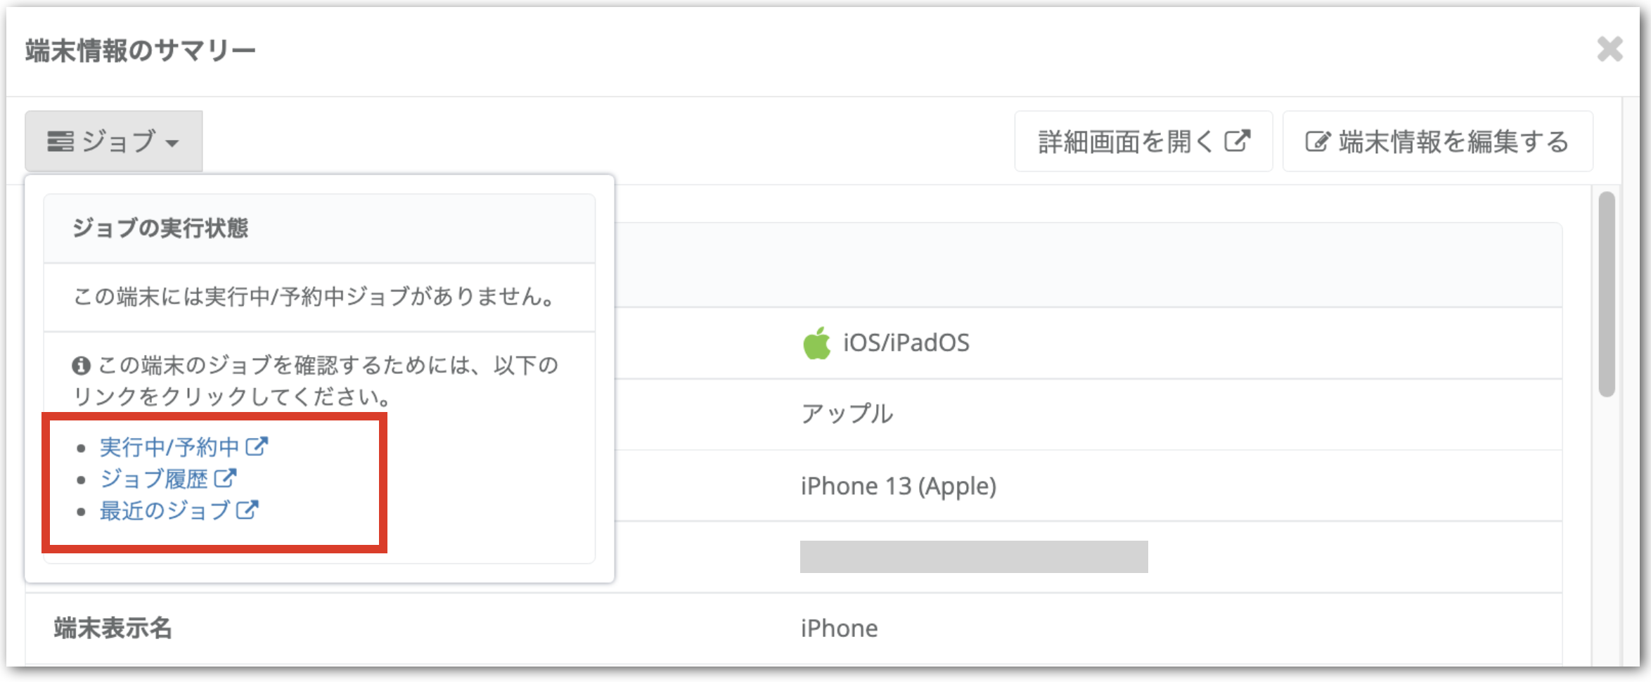Click the external-link icon on 詳細画面を開く

click(x=1238, y=141)
